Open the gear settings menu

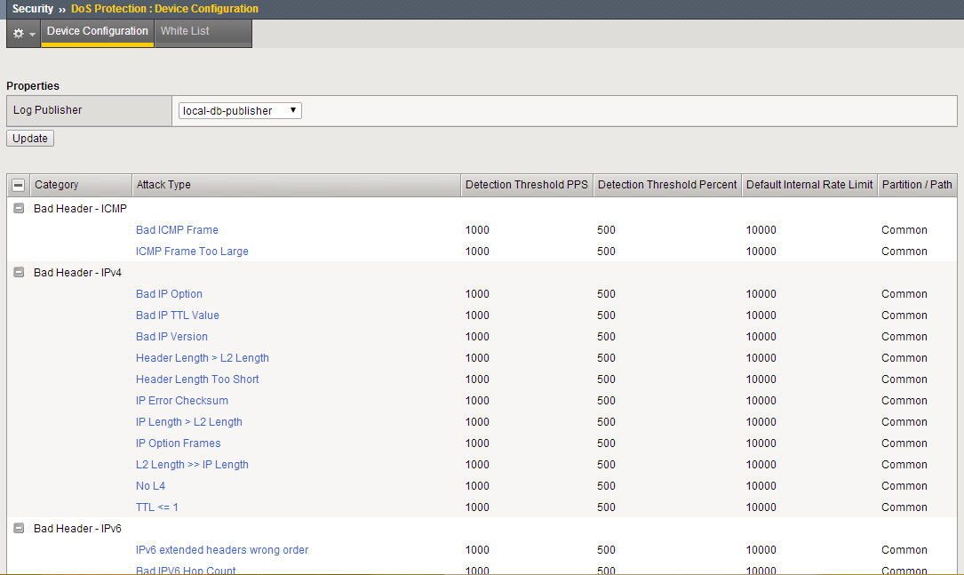pos(23,33)
